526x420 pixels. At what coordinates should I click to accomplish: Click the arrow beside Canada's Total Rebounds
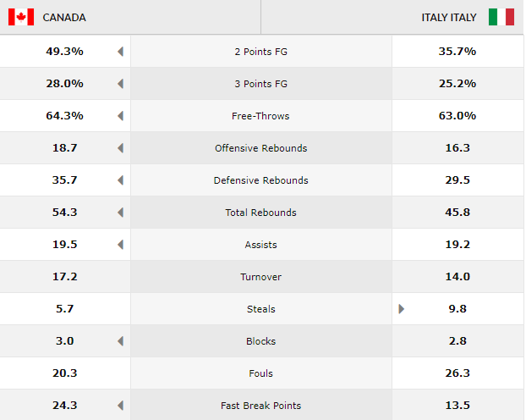tap(121, 213)
